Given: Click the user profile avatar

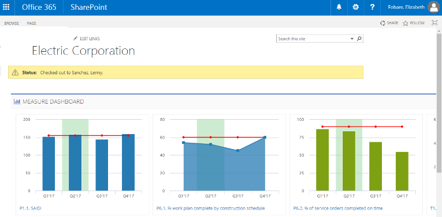Looking at the screenshot, I should pyautogui.click(x=434, y=7).
